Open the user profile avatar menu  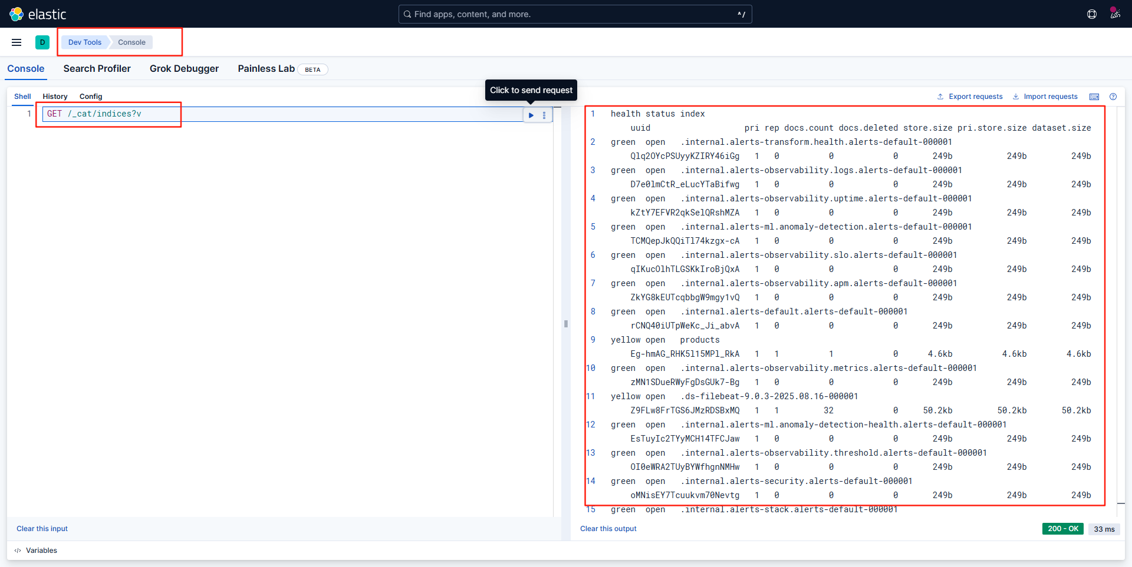click(1115, 14)
